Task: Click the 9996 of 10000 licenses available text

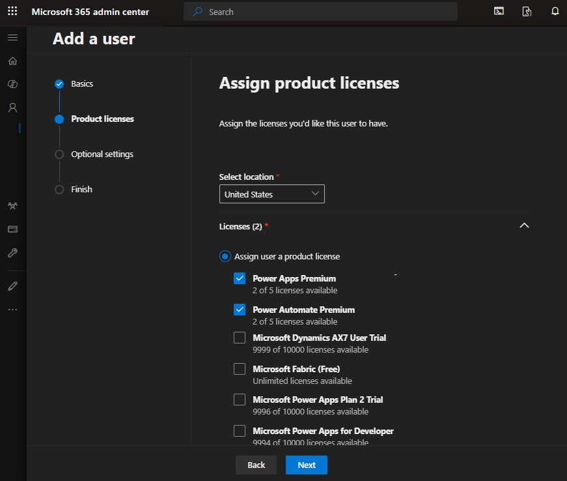Action: pyautogui.click(x=311, y=411)
